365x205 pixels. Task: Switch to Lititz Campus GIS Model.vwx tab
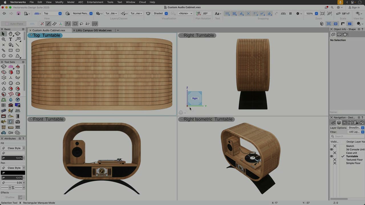click(94, 30)
